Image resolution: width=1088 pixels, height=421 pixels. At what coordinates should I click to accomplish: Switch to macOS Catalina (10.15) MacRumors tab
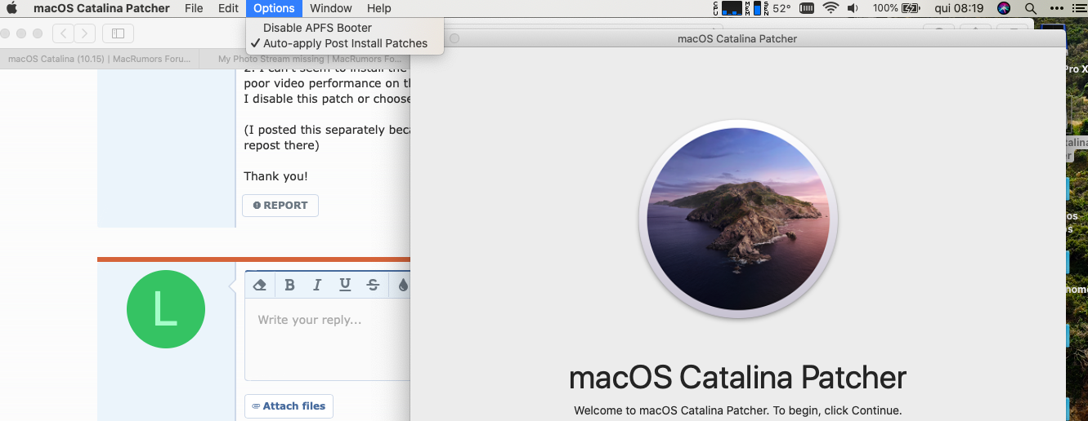(99, 59)
